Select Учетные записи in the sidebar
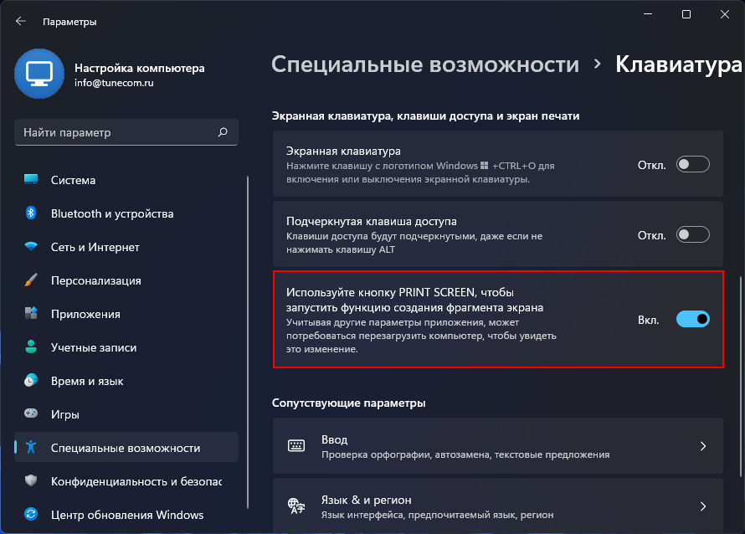Viewport: 745px width, 534px height. pyautogui.click(x=126, y=347)
